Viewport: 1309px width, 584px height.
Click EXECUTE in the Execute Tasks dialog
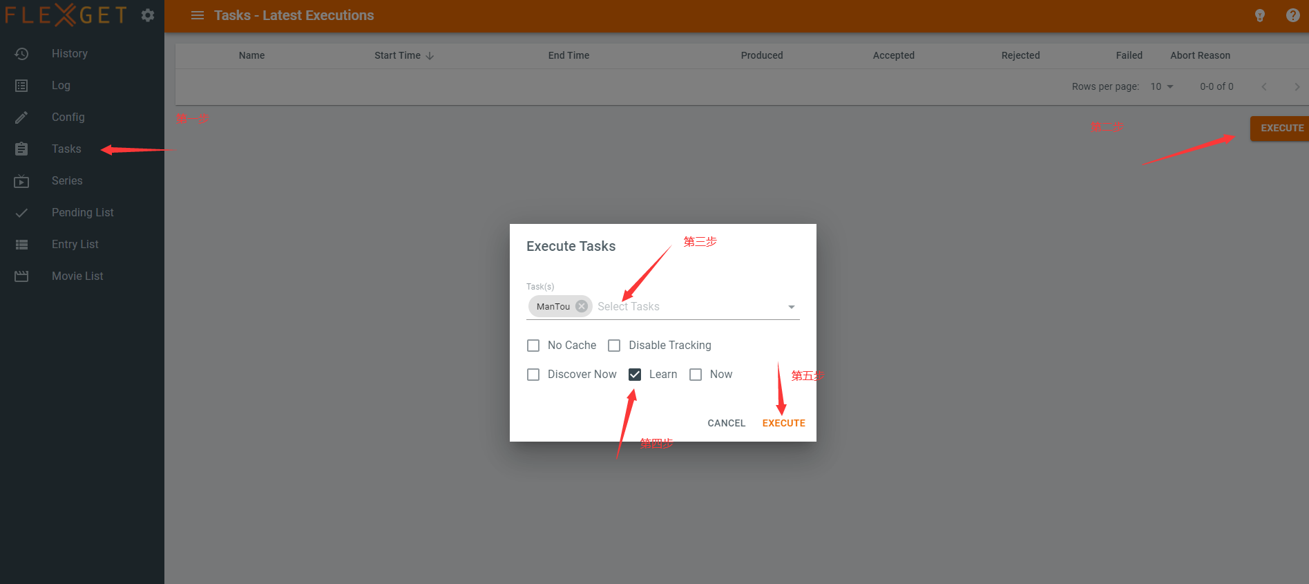click(783, 423)
